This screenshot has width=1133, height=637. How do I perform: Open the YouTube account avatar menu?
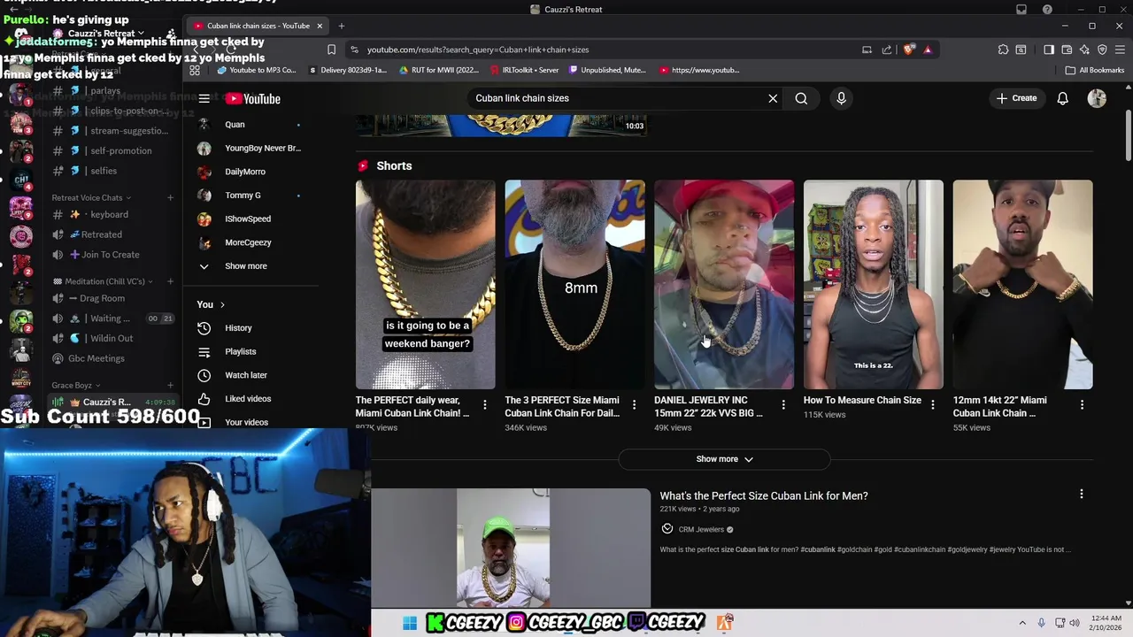point(1097,98)
